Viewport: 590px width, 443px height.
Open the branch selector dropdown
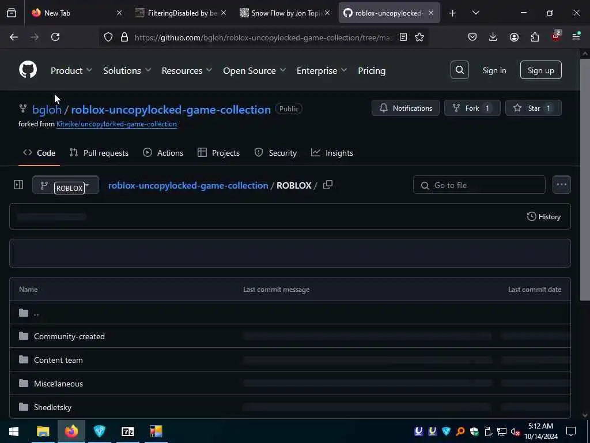pos(66,185)
